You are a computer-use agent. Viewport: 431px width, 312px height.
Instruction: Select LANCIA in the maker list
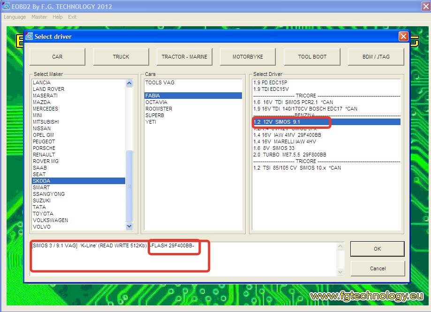79,82
